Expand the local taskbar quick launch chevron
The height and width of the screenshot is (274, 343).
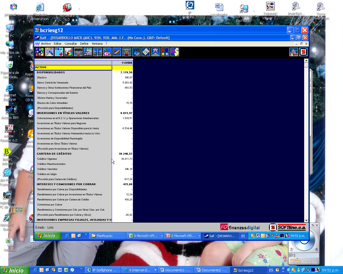81,269
